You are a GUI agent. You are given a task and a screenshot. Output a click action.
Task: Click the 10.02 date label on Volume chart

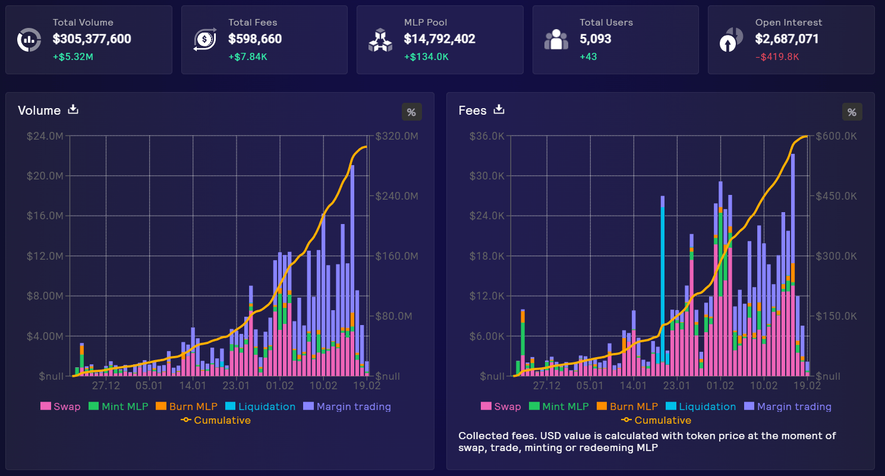(323, 385)
